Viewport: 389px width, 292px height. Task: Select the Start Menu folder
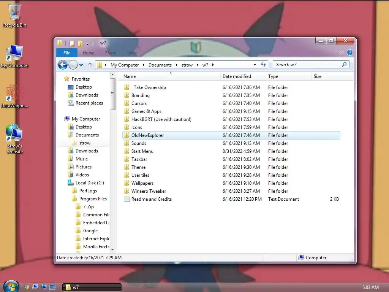point(142,151)
